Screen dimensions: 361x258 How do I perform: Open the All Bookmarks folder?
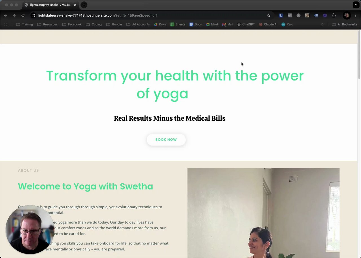pos(345,24)
